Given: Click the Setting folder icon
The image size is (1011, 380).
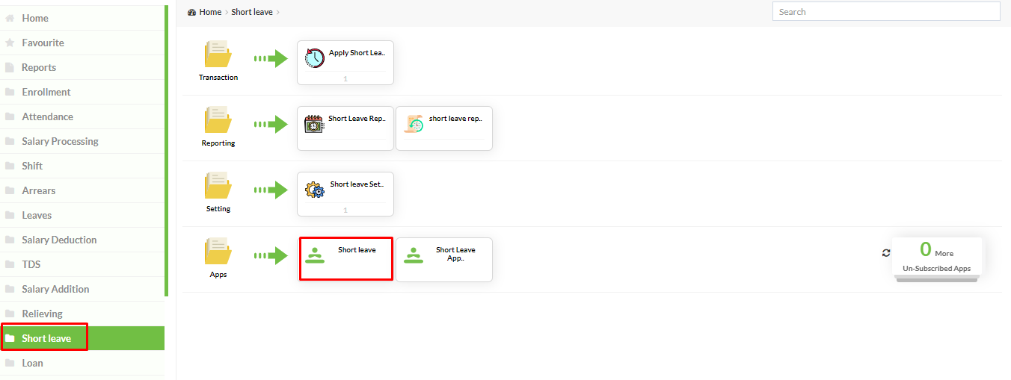Looking at the screenshot, I should coord(218,187).
